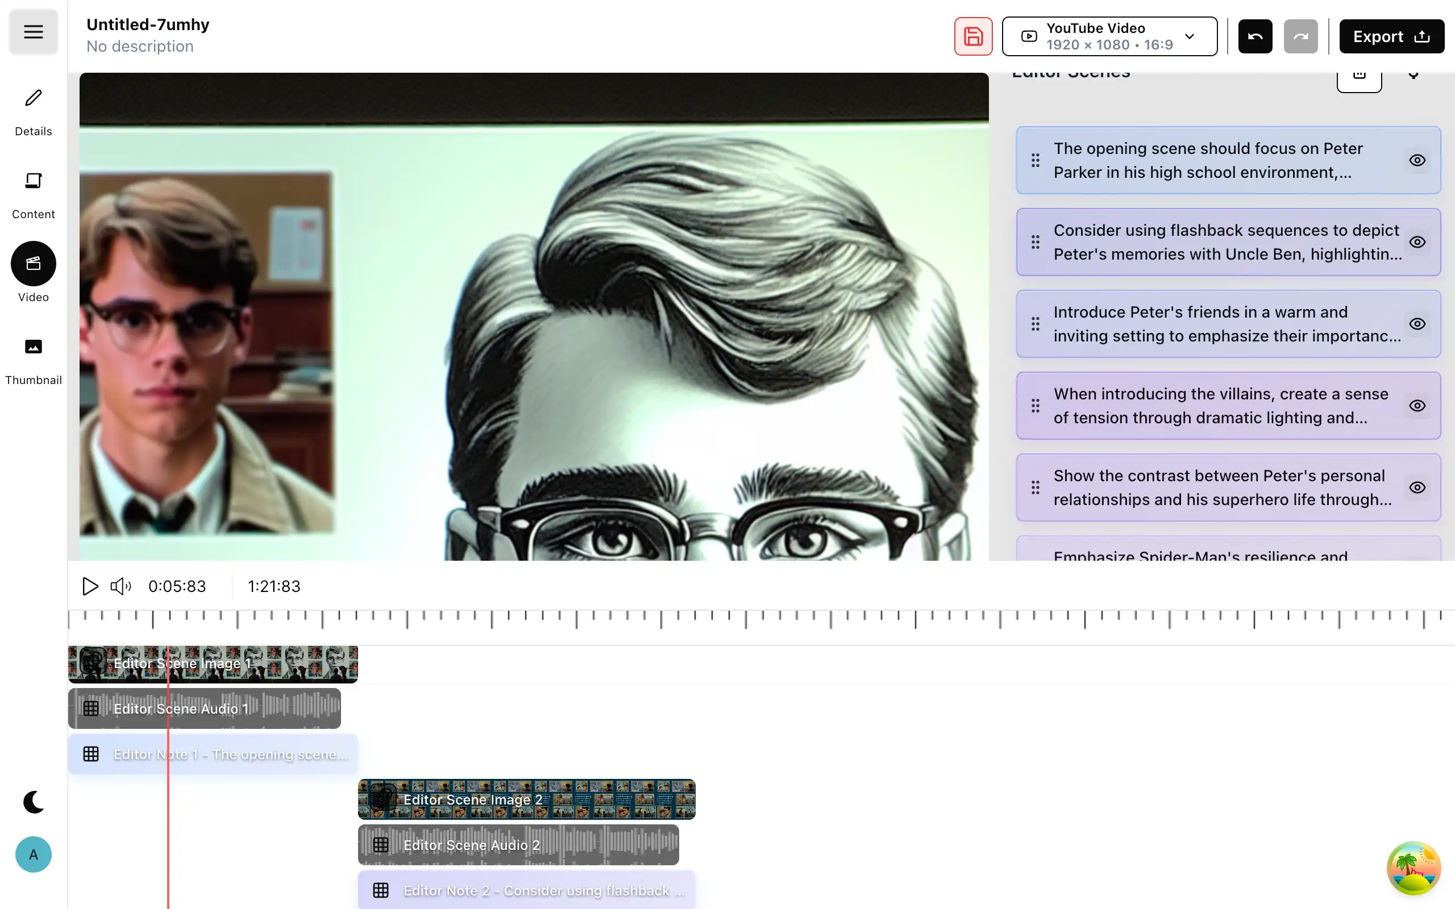Grab the drag handle of the Peter's friends card

click(x=1036, y=324)
